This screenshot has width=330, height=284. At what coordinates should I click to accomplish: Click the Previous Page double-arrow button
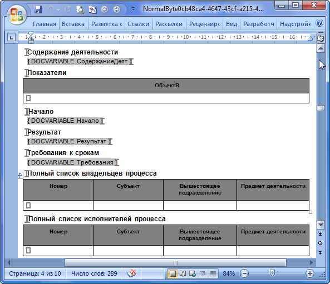321,234
